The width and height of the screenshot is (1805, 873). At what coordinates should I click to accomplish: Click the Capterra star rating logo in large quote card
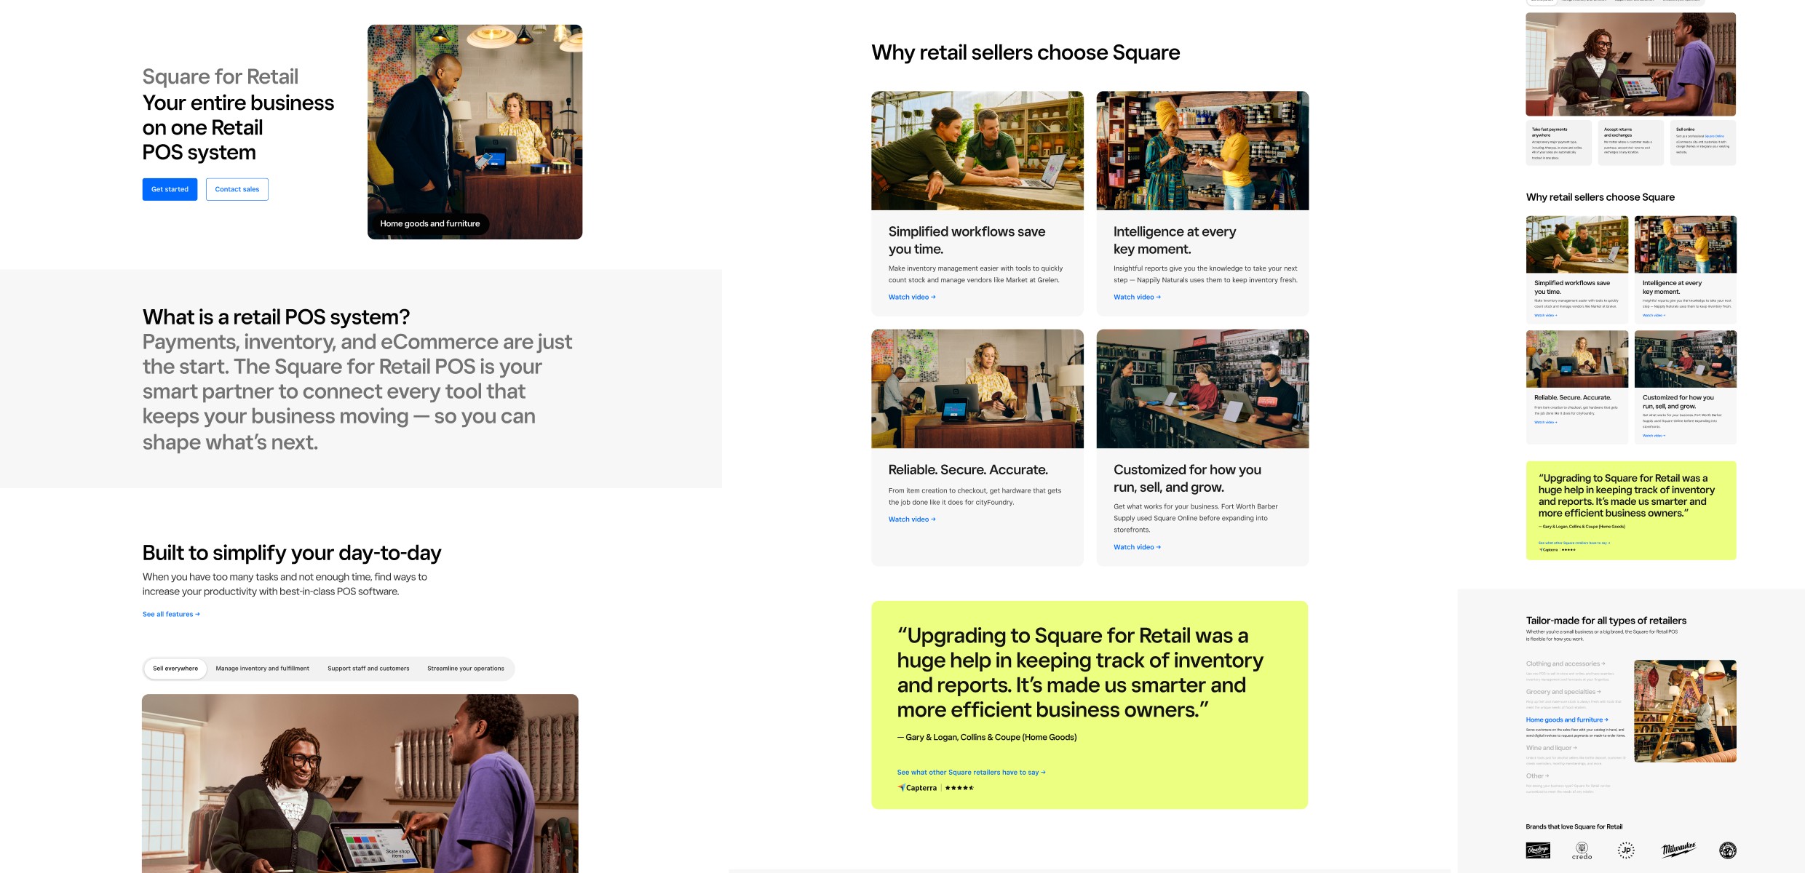[935, 788]
